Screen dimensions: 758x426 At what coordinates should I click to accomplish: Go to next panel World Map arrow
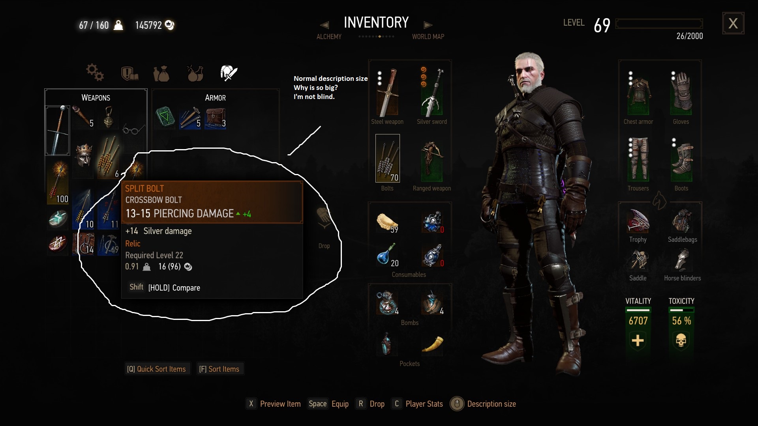tap(428, 25)
